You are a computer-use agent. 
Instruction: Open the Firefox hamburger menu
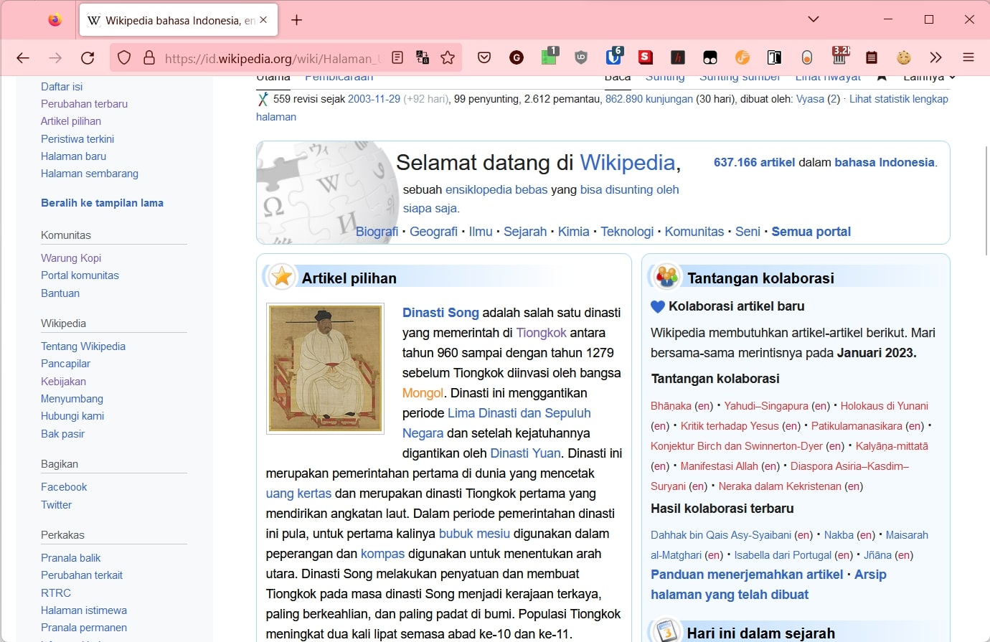coord(968,57)
